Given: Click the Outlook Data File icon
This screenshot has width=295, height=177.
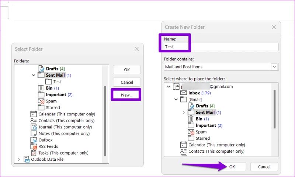Looking at the screenshot, I should pos(26,159).
